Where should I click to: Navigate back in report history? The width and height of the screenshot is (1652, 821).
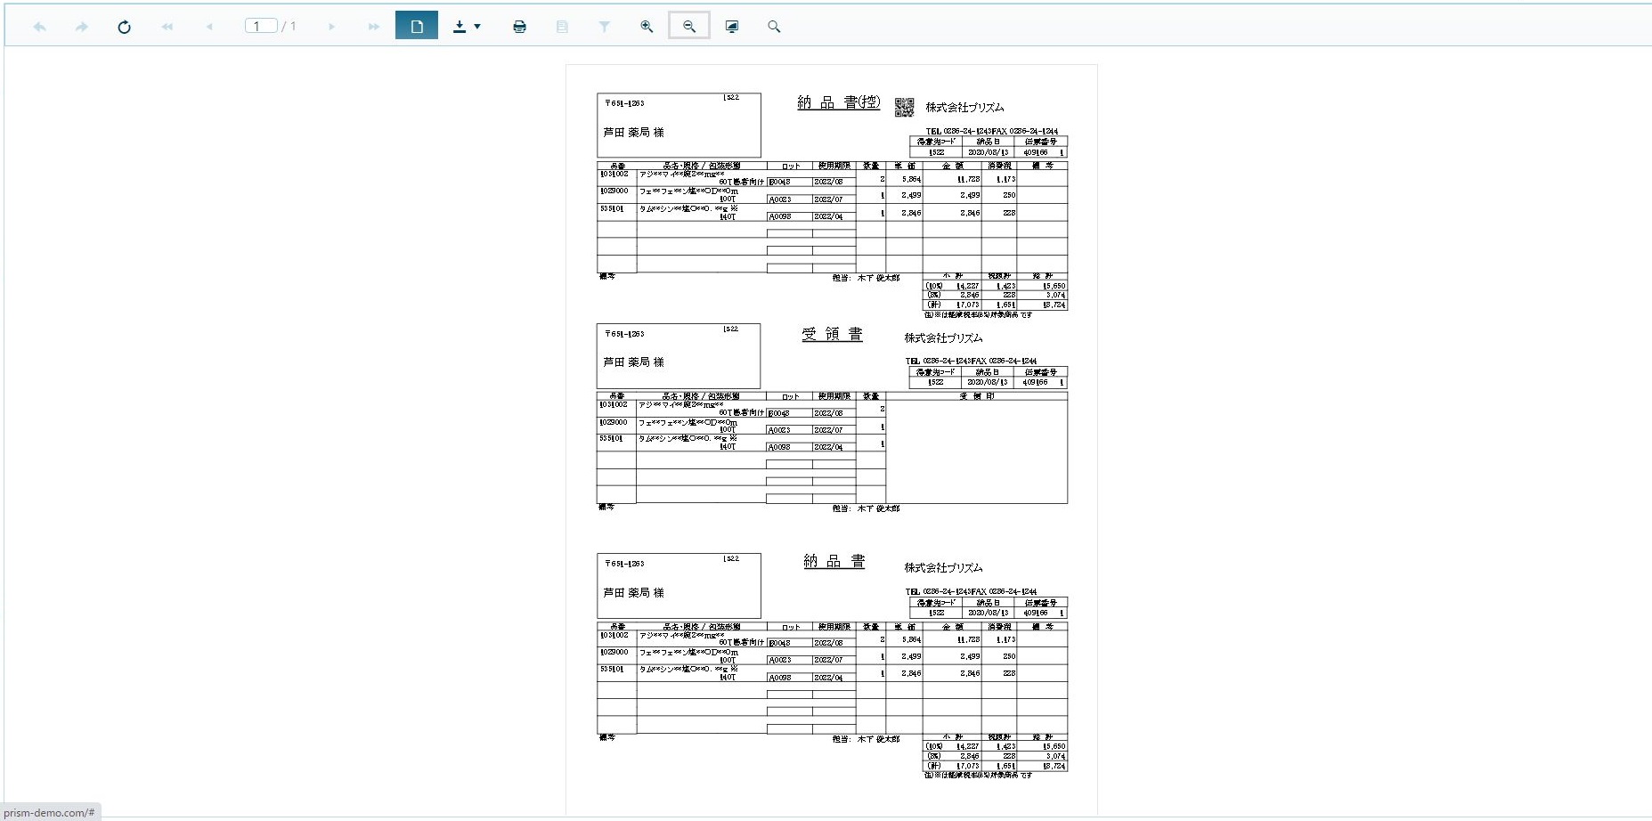pos(39,27)
